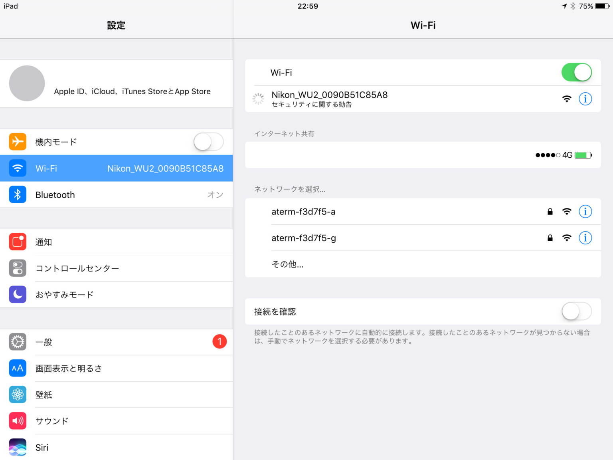Image resolution: width=613 pixels, height=460 pixels.
Task: Tap その他... to join another network
Action: pos(287,264)
